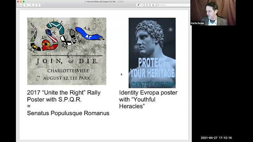
Task: Click the "Edited" status in title bar
Action: pos(121,2)
